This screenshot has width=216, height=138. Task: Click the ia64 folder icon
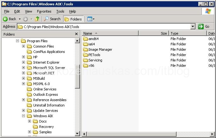click(x=86, y=44)
